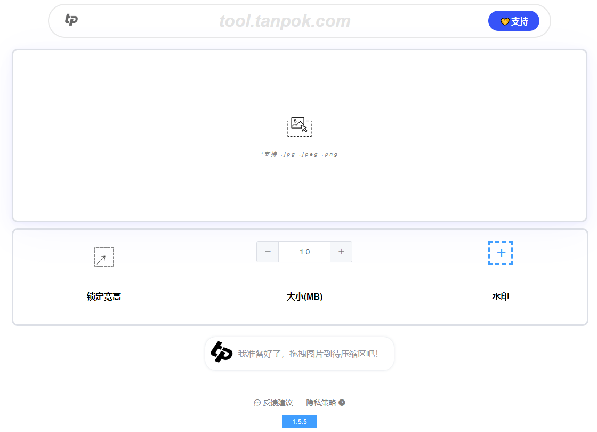Enable the watermark plus control
Viewport: 597px width, 432px height.
pyautogui.click(x=500, y=253)
